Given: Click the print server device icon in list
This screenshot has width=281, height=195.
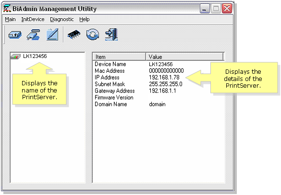Looking at the screenshot, I should (16, 57).
